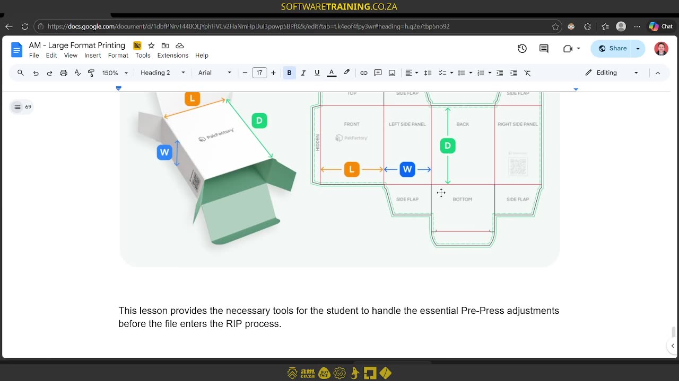Add a comment from the toolbar
The height and width of the screenshot is (381, 679).
[378, 72]
